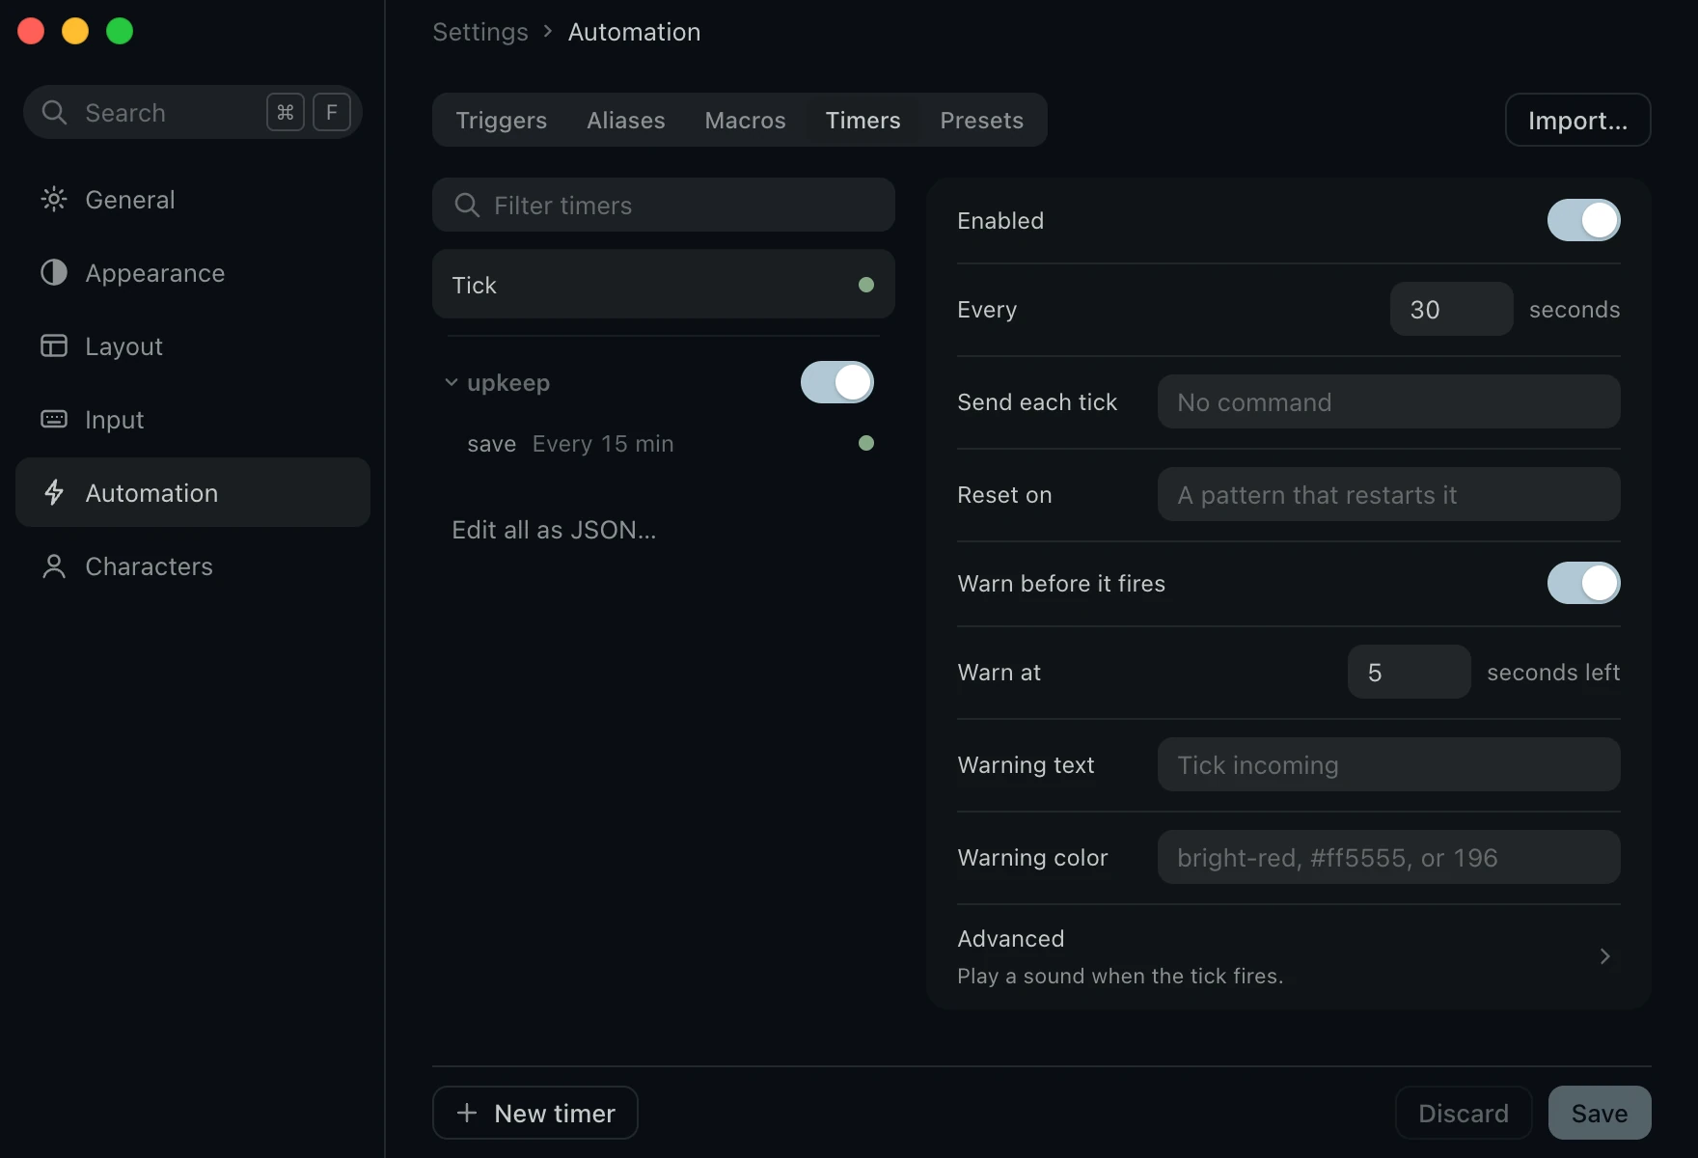Open Edit all as JSON...
This screenshot has width=1698, height=1158.
click(554, 530)
